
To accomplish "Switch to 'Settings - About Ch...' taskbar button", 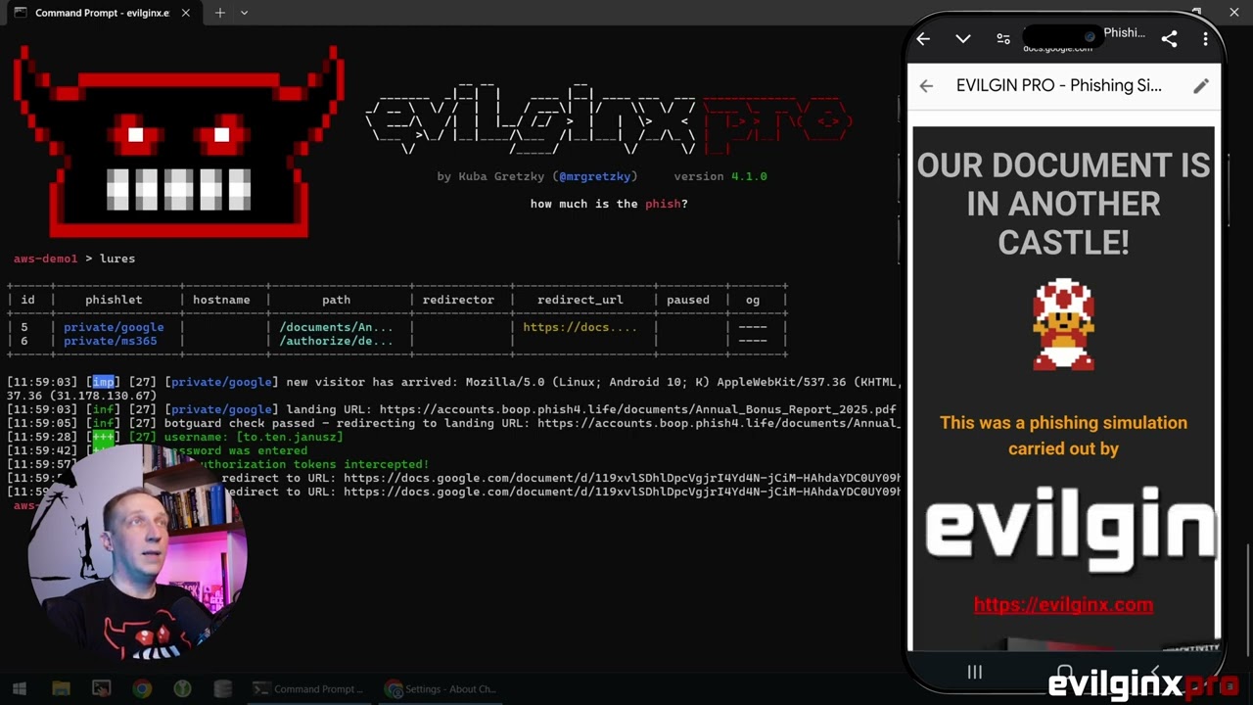I will [x=441, y=688].
